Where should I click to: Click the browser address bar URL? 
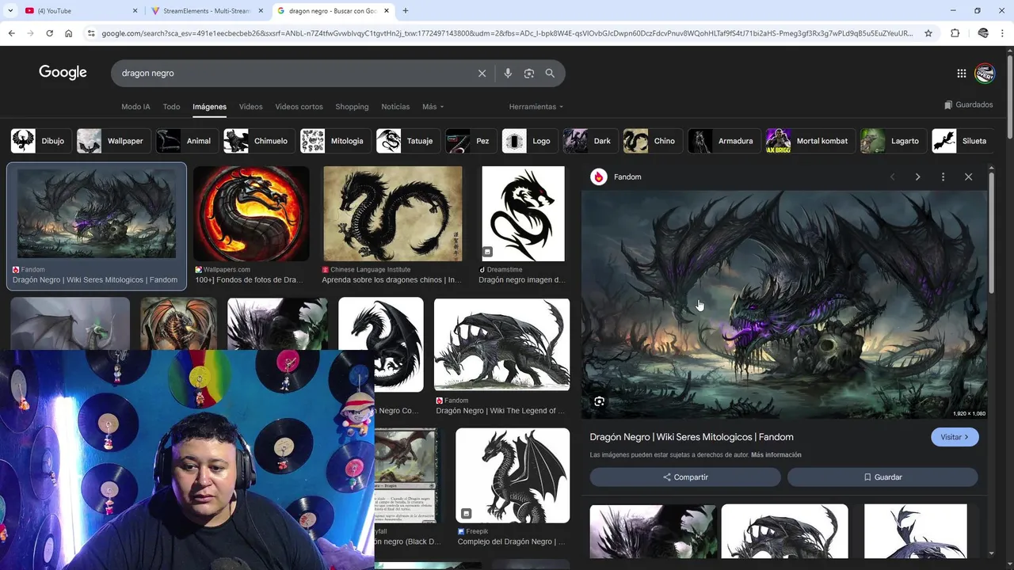507,33
